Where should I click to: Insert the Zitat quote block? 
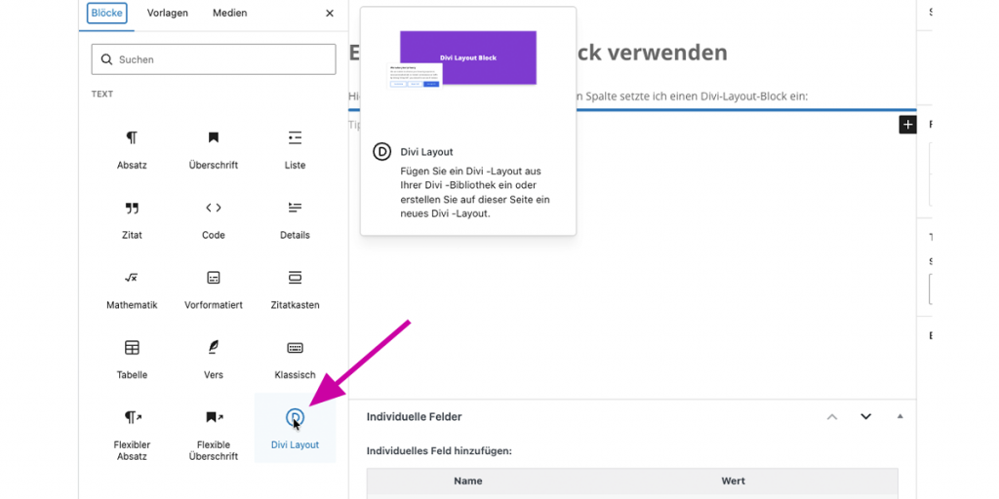click(x=132, y=218)
